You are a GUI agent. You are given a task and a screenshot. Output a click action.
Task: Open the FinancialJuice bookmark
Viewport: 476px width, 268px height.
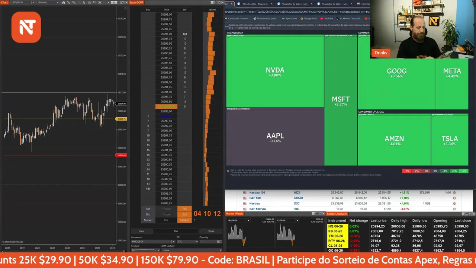point(265,18)
